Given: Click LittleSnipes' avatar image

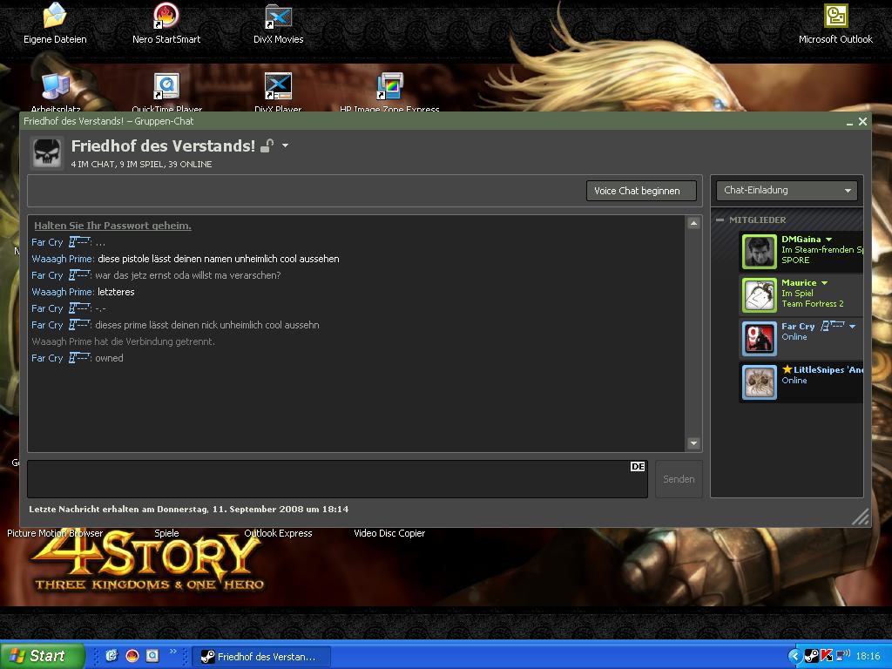Looking at the screenshot, I should tap(760, 382).
